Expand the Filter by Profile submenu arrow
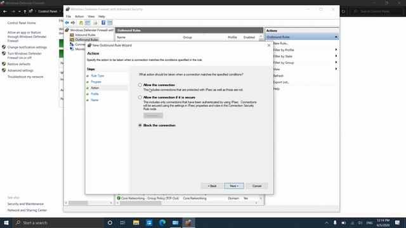The height and width of the screenshot is (228, 406). tap(336, 49)
